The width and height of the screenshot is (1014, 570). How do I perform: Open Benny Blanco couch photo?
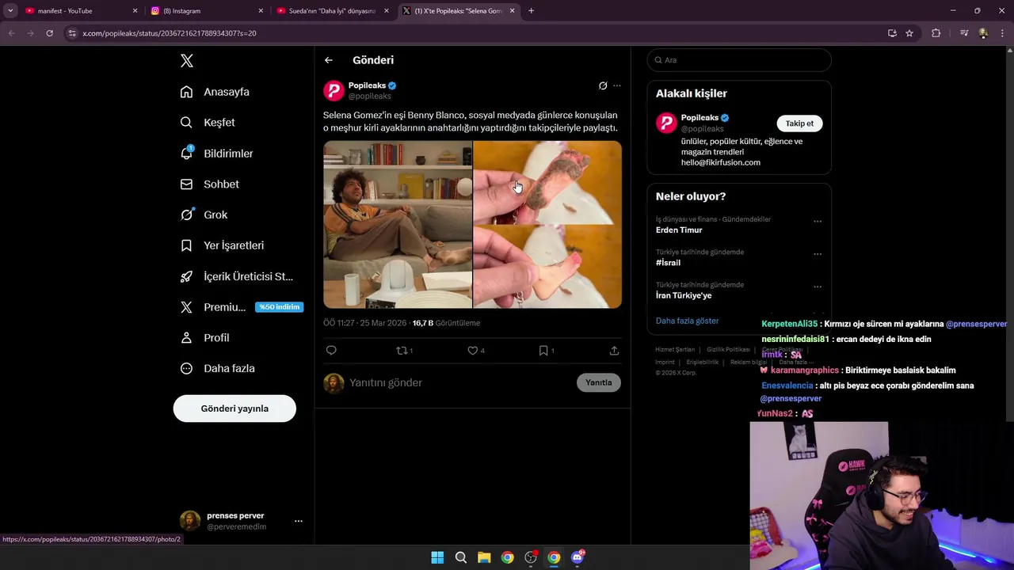tap(398, 225)
